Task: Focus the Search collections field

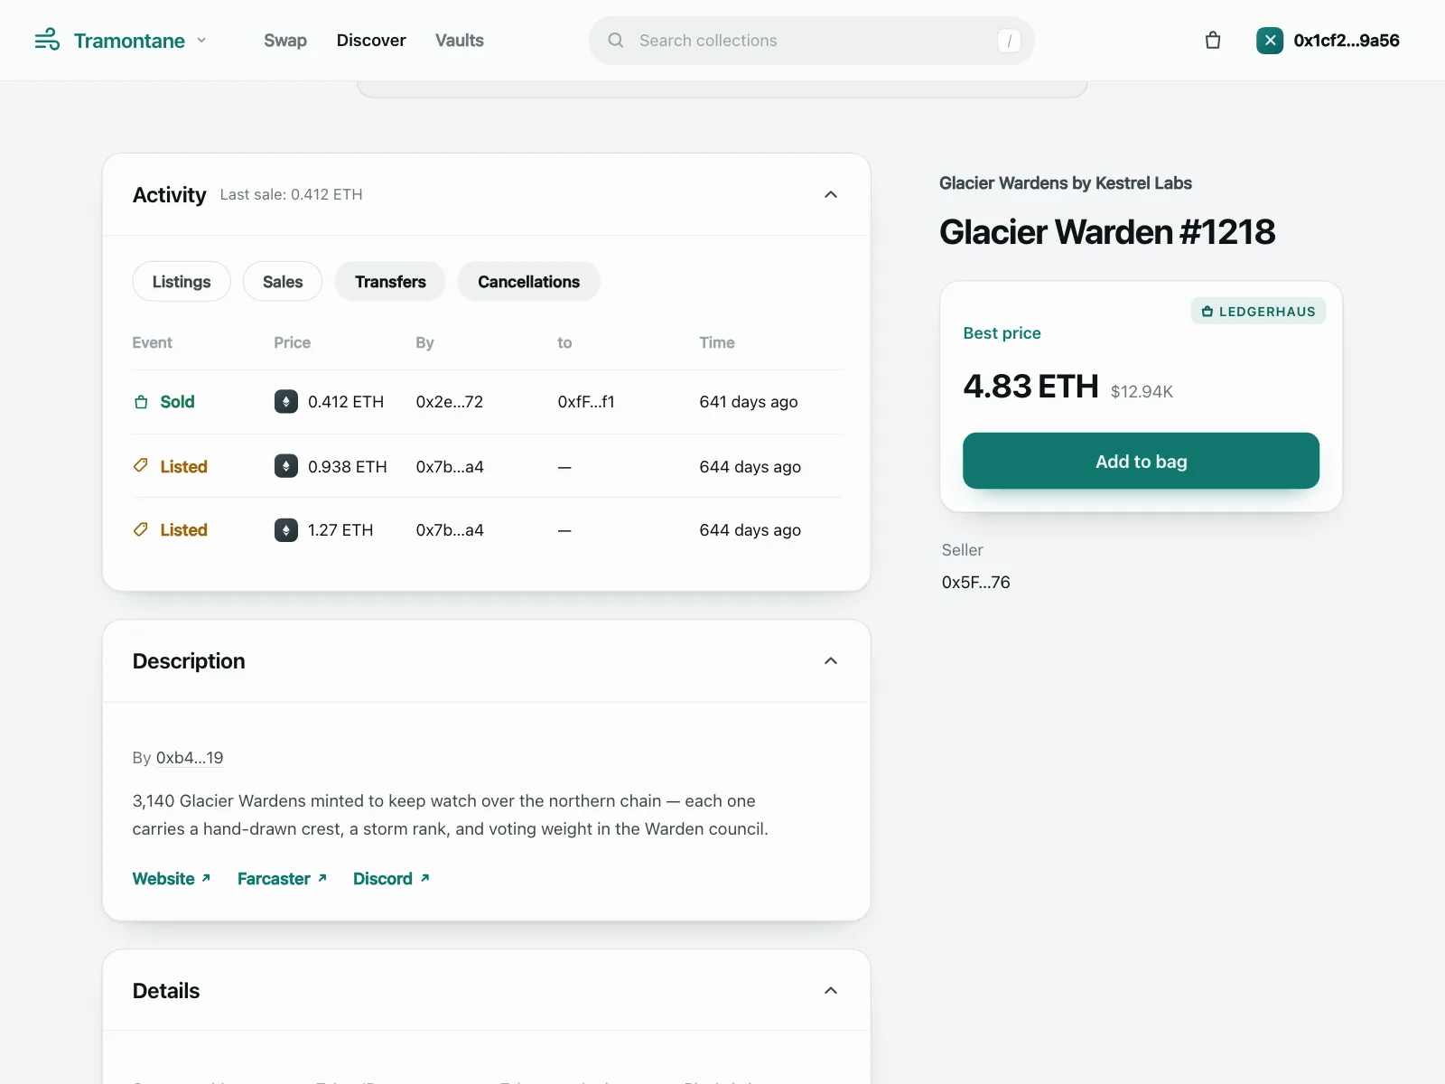Action: (811, 41)
